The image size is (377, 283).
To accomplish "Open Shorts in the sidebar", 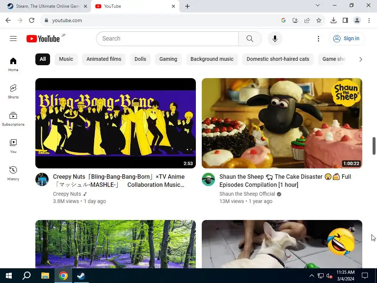I will [x=13, y=92].
